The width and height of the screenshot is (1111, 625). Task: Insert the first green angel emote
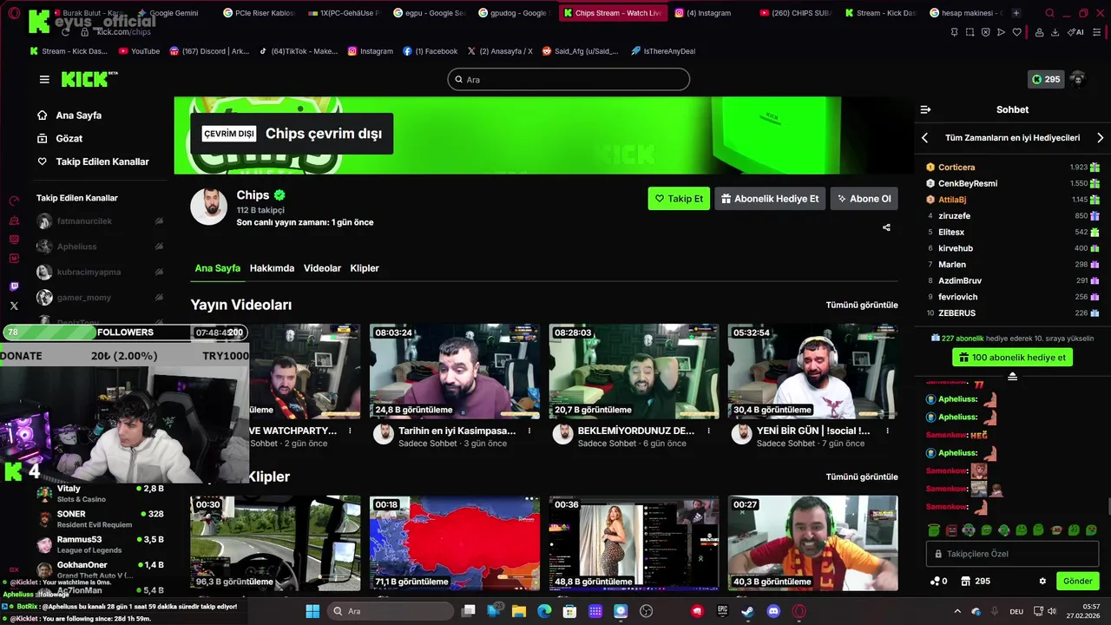(934, 530)
